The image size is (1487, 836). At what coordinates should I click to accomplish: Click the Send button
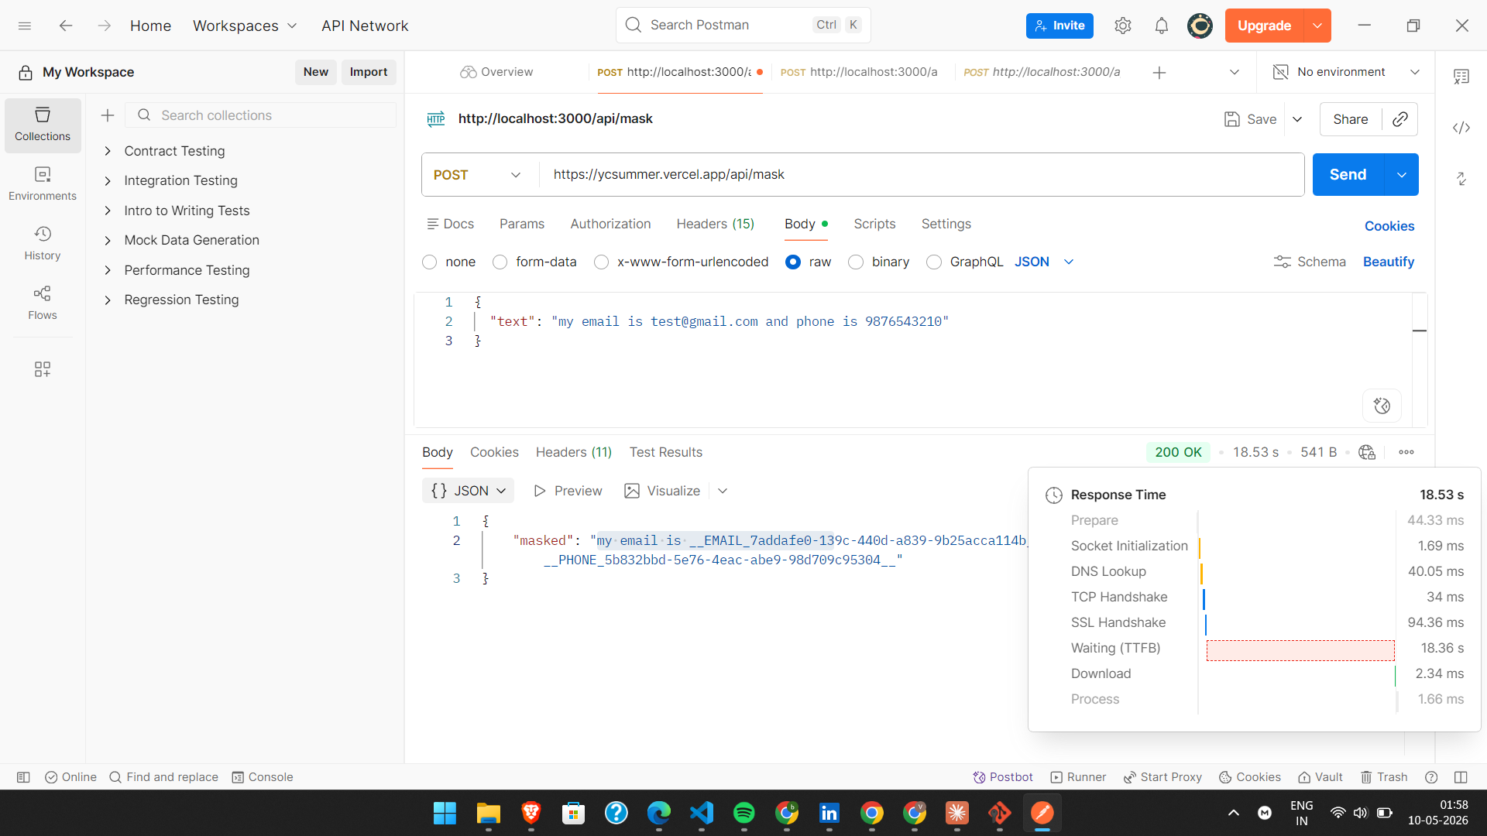point(1348,175)
